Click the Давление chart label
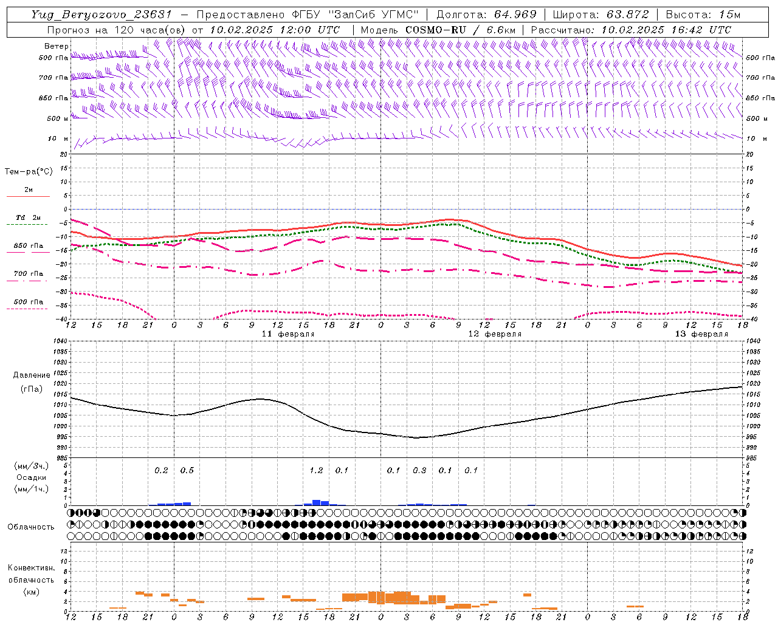The width and height of the screenshot is (778, 622). 32,375
